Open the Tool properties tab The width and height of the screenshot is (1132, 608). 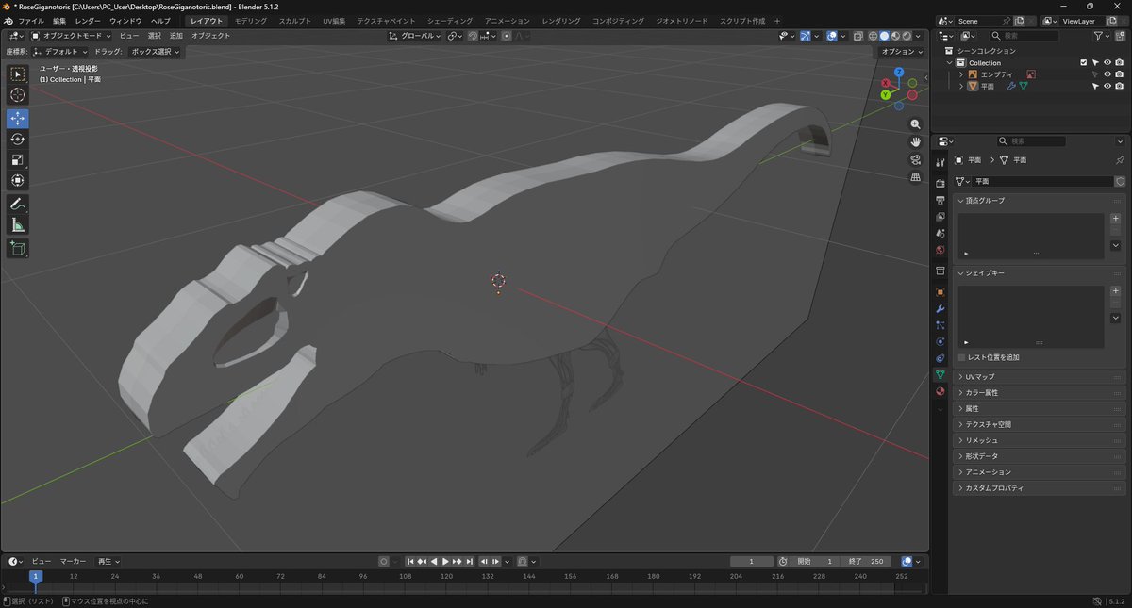tap(940, 162)
